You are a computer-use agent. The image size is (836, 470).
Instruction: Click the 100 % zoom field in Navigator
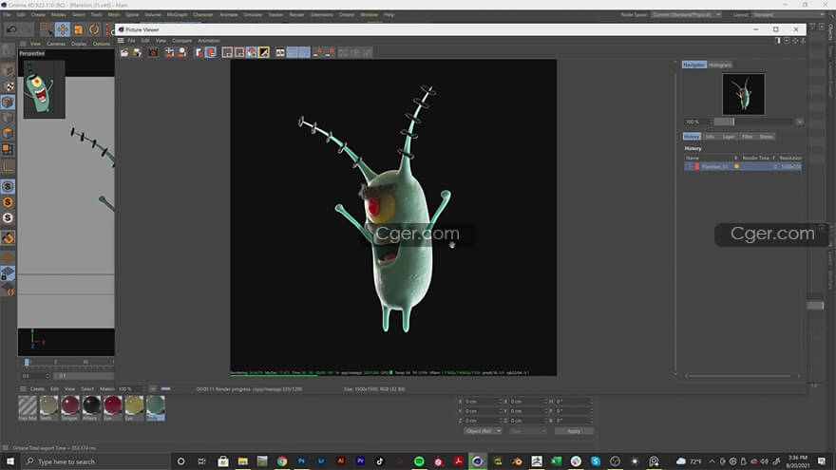(x=697, y=122)
